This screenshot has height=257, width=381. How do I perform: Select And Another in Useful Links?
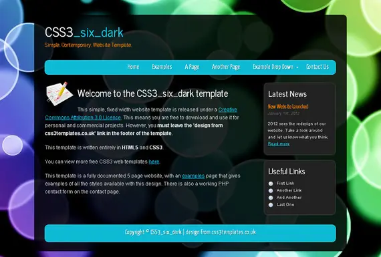[289, 198]
